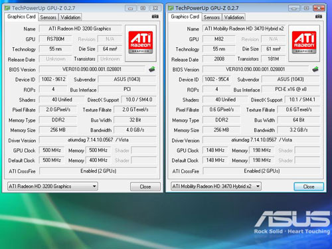Click the BIOS save chip icon in right window
This screenshot has height=249, width=332.
point(315,69)
